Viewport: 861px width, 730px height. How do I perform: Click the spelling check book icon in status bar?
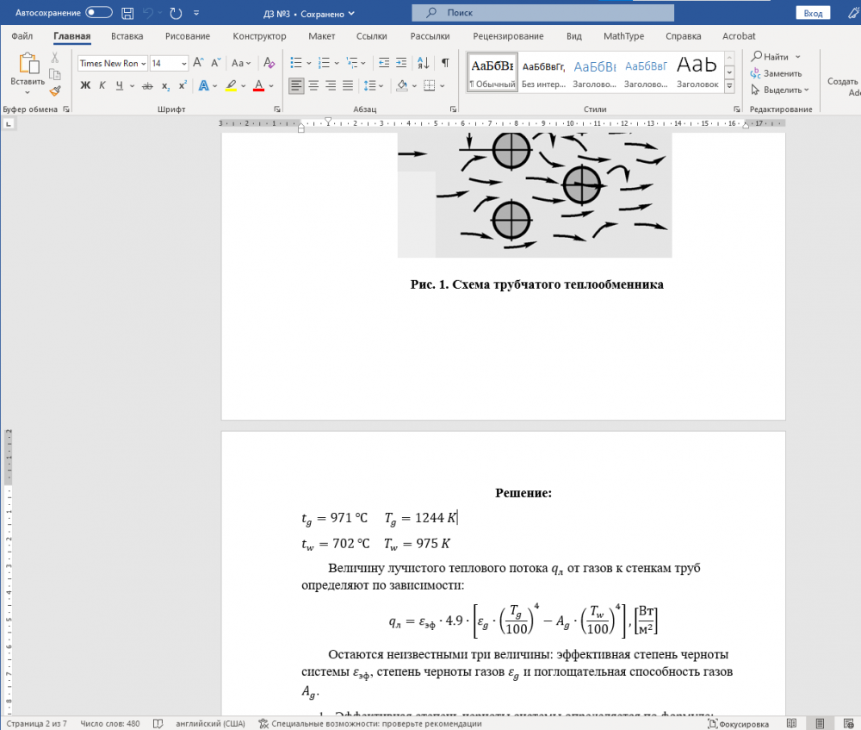(x=158, y=724)
